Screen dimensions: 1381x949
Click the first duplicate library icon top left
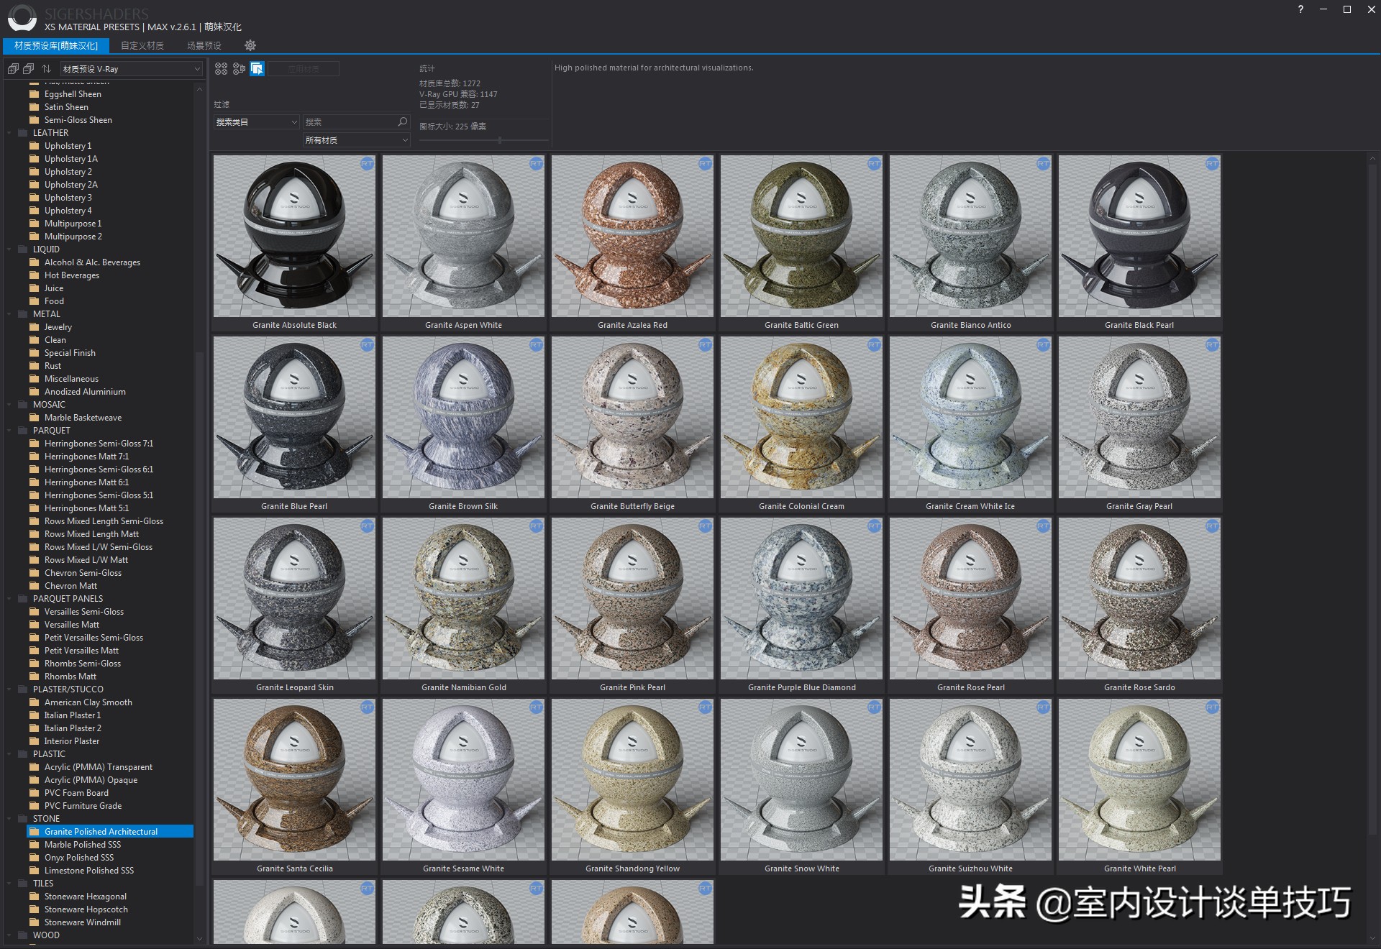12,68
